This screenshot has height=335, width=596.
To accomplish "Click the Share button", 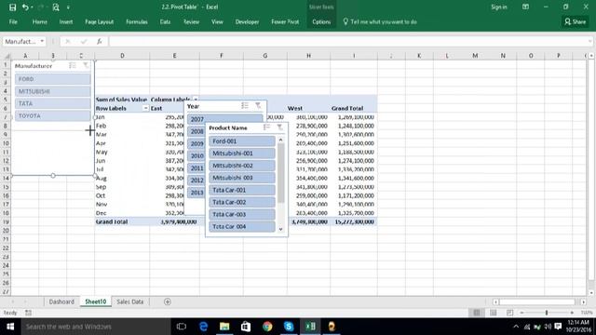I will pos(576,21).
